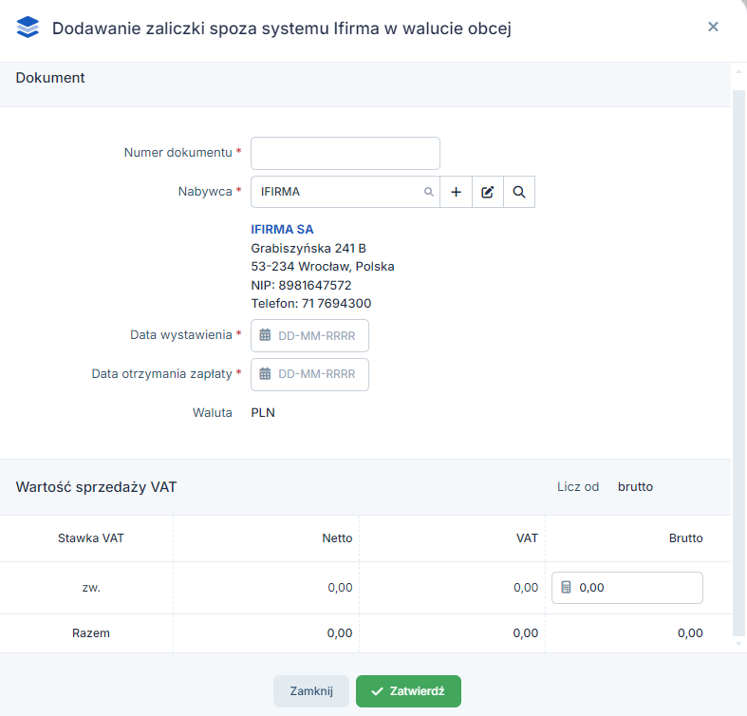Click the zw. row Netto value 0,00
Screen dimensions: 747x716
[x=340, y=588]
